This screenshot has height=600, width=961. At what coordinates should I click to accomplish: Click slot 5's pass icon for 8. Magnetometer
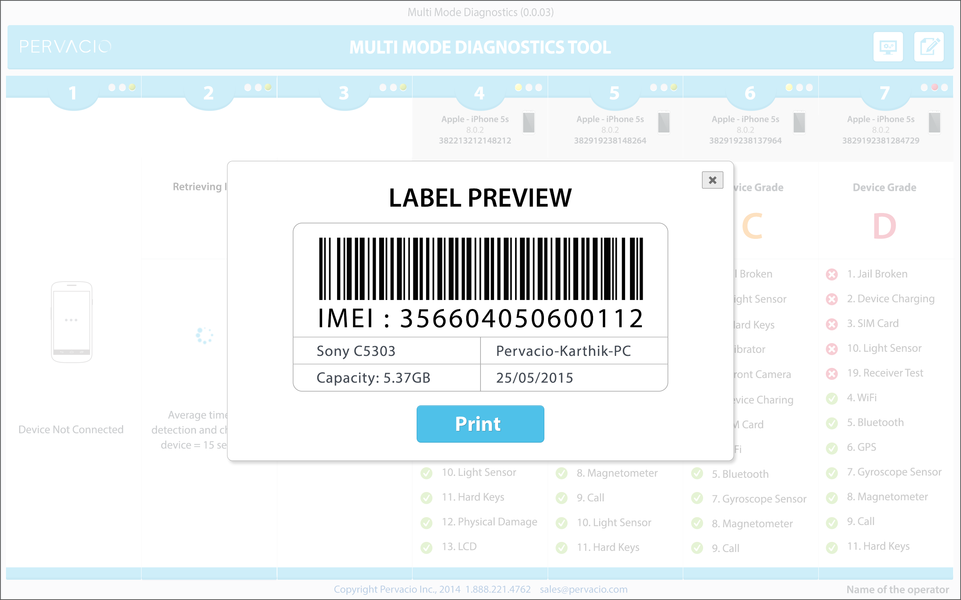562,473
